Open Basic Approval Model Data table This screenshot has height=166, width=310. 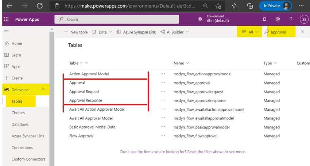coord(92,127)
